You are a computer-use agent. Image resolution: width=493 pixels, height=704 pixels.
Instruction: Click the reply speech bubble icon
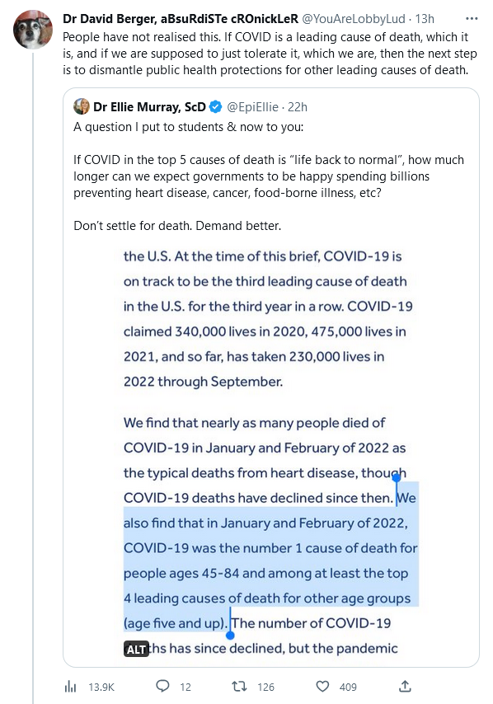pyautogui.click(x=162, y=686)
